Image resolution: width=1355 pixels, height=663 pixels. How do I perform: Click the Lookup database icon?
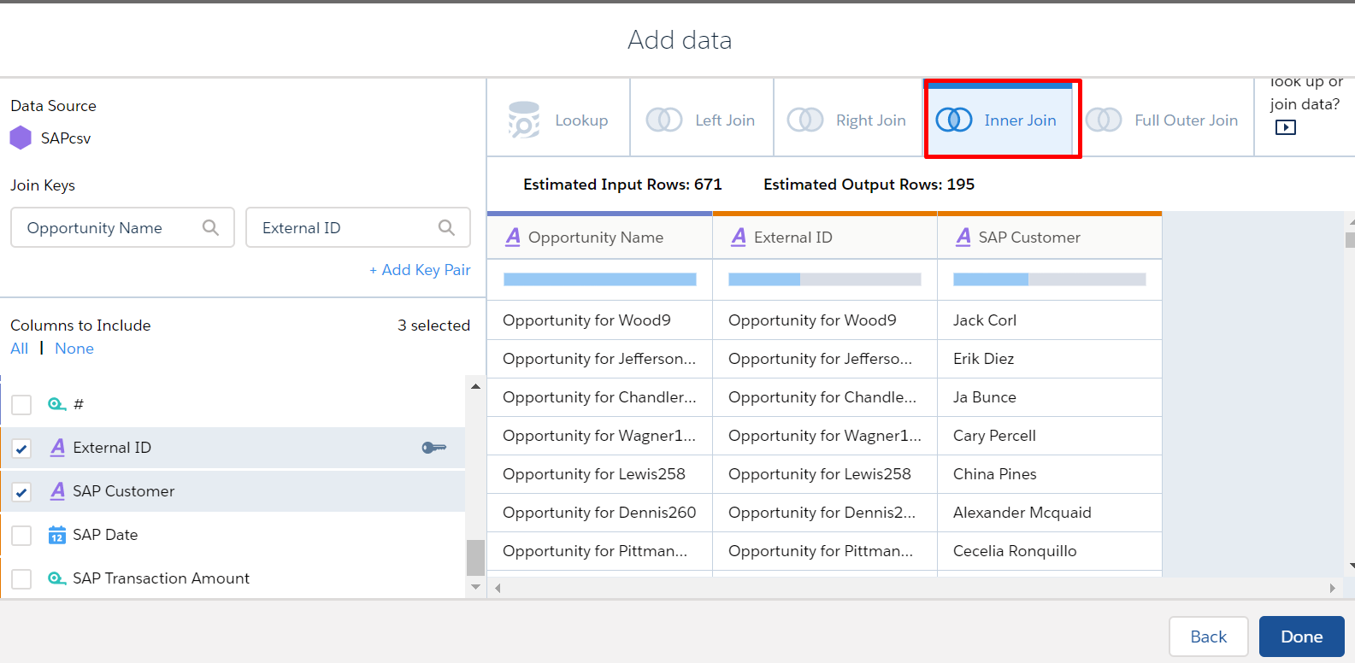[x=524, y=120]
